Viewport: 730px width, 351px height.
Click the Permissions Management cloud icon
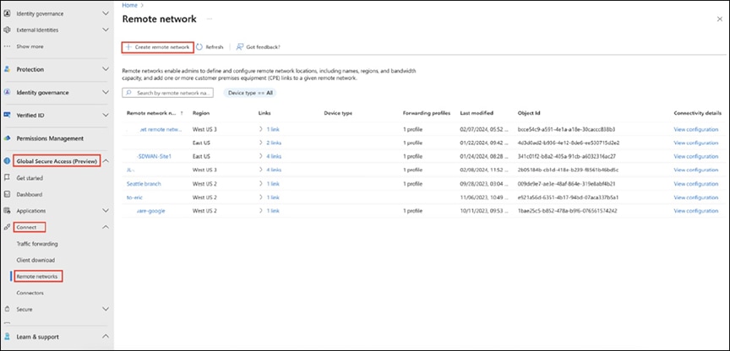click(x=7, y=138)
